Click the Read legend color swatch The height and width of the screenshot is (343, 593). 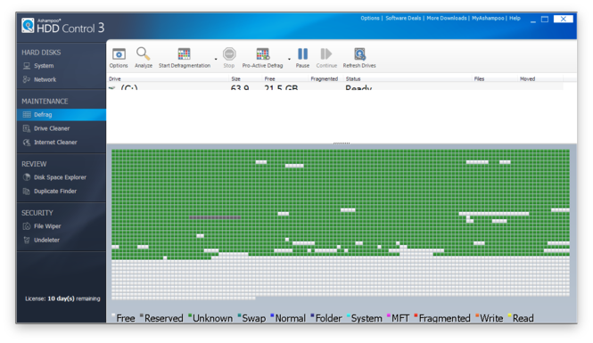coord(510,315)
